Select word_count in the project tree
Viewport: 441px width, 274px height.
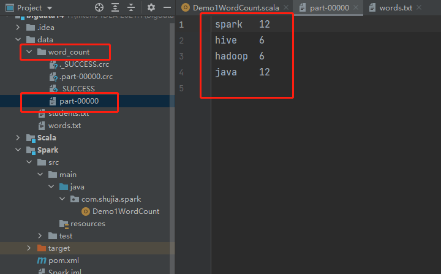(69, 52)
